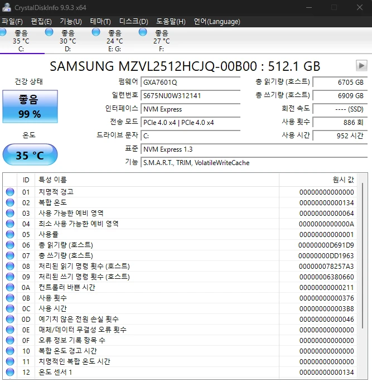This screenshot has height=382, width=372.
Task: Click the 원시 값 column header
Action: [x=318, y=180]
